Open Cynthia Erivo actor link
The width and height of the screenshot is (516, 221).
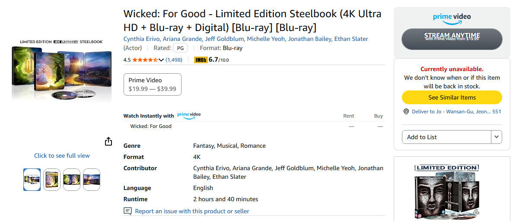[x=142, y=39]
